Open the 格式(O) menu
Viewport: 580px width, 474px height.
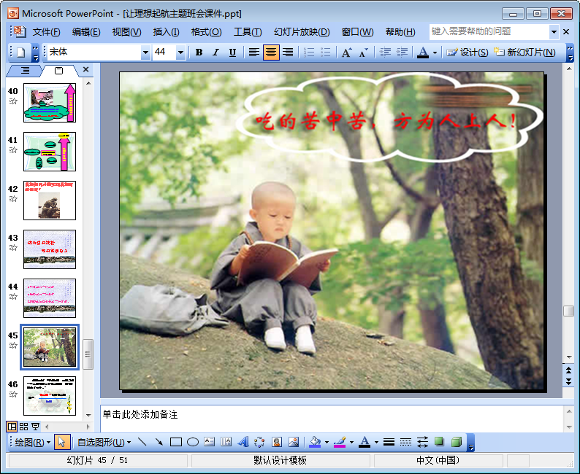pyautogui.click(x=206, y=32)
